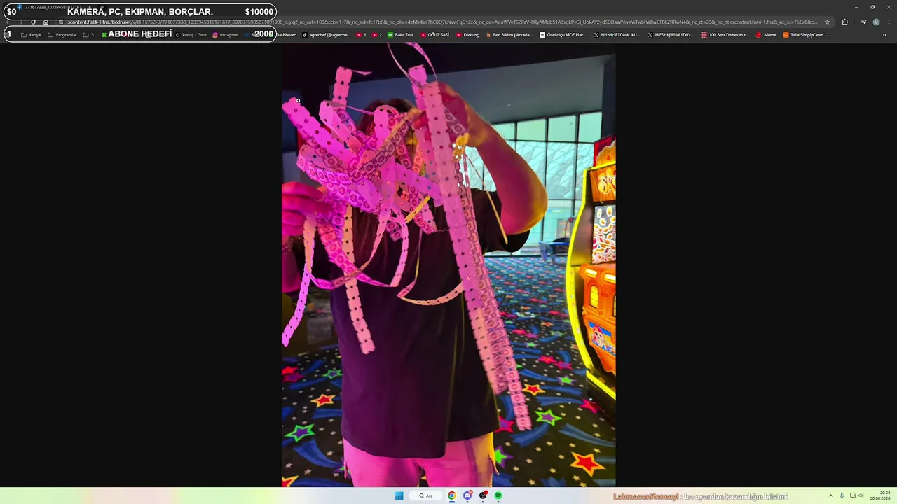The width and height of the screenshot is (897, 504).
Task: Open the red-black app icon in the taskbar
Action: (483, 496)
